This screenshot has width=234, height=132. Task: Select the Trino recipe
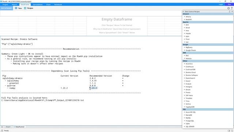pos(188,101)
